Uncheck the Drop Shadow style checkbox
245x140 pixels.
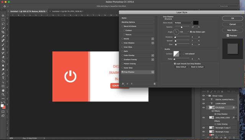point(122,72)
